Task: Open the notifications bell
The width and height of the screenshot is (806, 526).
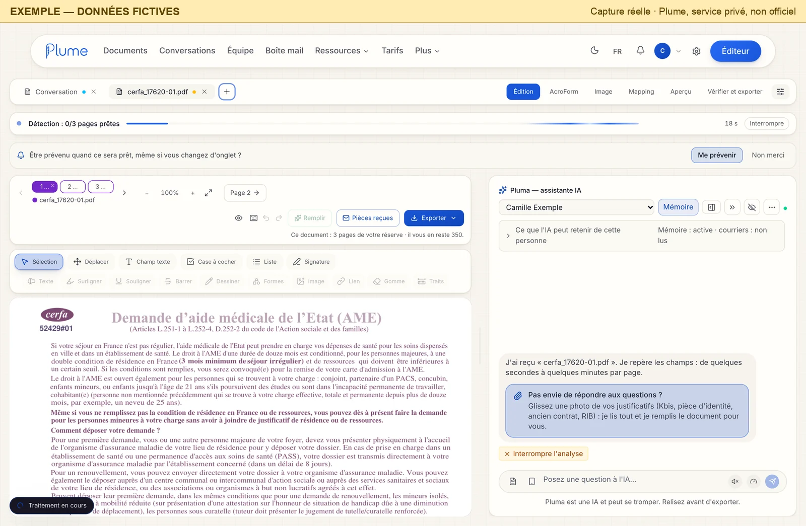Action: coord(640,51)
